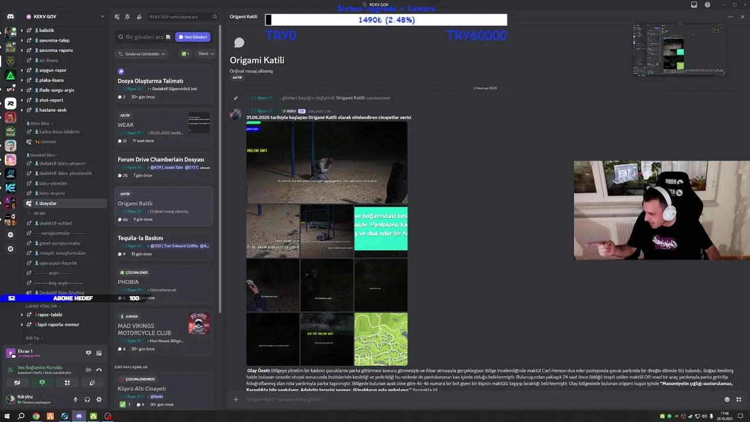Open the green triangle logo server
Viewport: 750px width, 422px height.
point(11,75)
